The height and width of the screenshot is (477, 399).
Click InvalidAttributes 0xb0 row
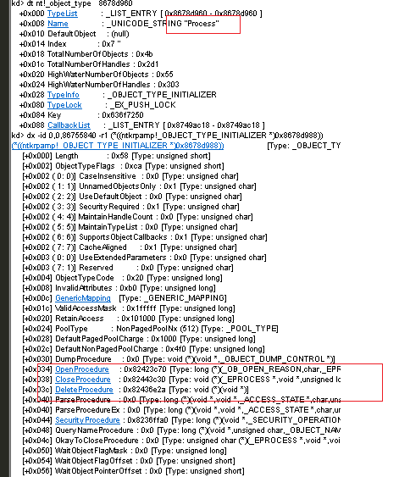119,288
